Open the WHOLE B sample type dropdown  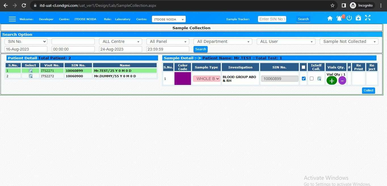pos(207,78)
